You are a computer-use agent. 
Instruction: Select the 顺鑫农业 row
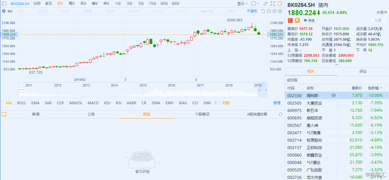point(337,155)
